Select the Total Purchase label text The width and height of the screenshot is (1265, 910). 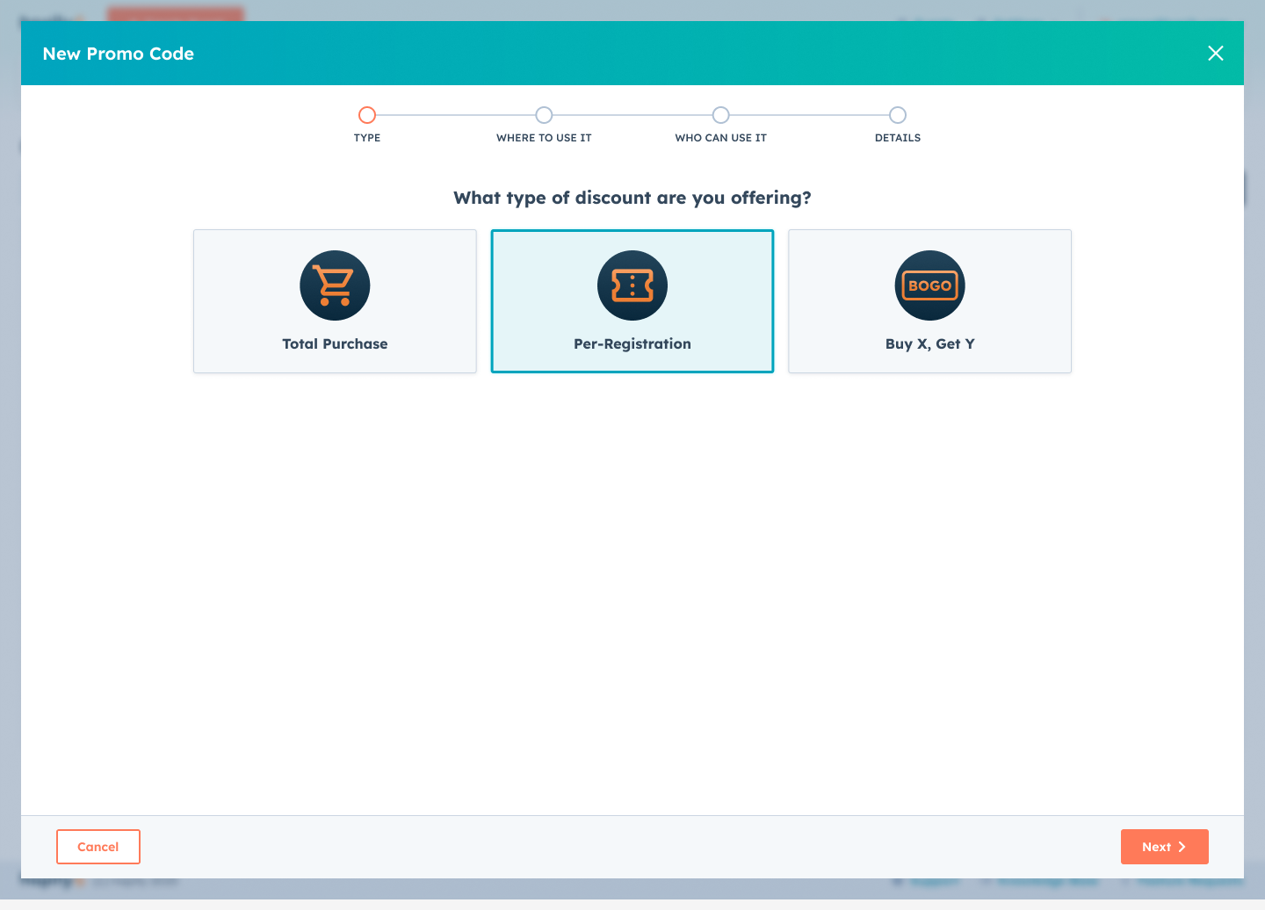(335, 344)
